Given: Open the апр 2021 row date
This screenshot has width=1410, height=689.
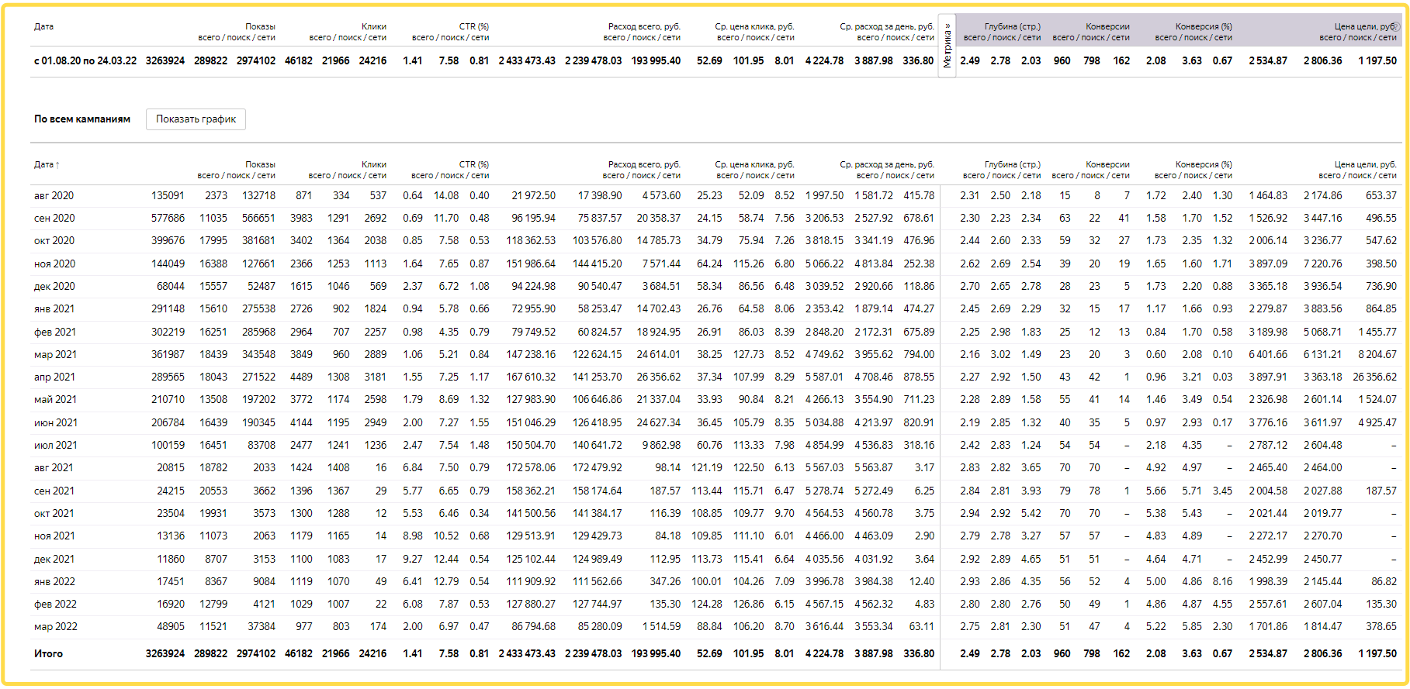Looking at the screenshot, I should [54, 377].
